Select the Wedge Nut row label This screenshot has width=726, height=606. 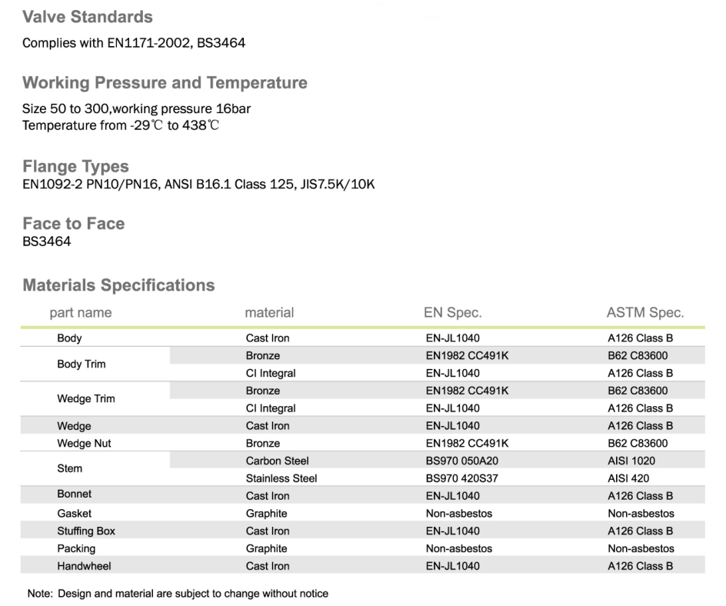click(84, 444)
